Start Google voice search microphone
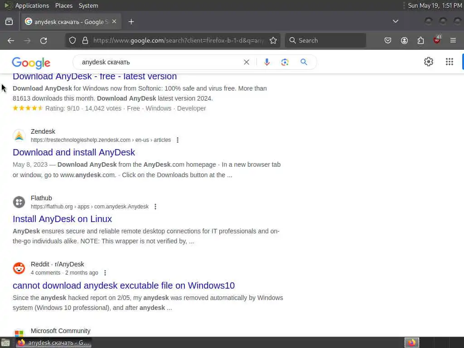The image size is (464, 348). (266, 62)
